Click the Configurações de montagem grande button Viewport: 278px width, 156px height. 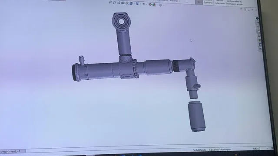tap(234, 3)
